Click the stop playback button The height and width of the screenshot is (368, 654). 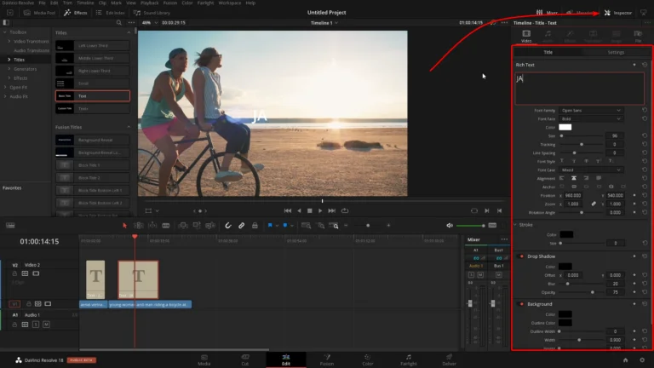coord(309,210)
